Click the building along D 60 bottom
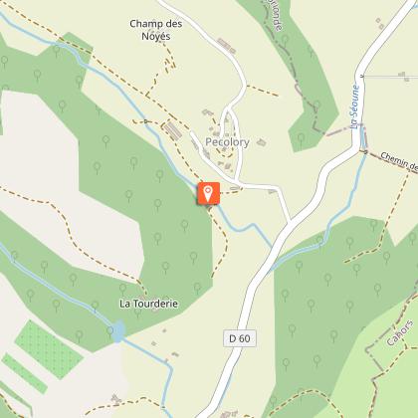This screenshot has height=418, width=418. (x=228, y=414)
